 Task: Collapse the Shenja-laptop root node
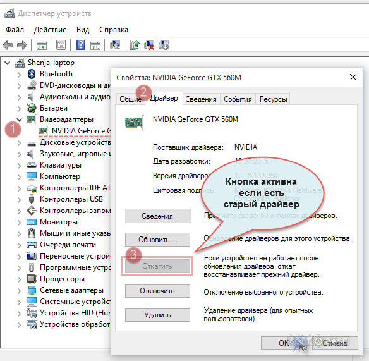point(8,63)
